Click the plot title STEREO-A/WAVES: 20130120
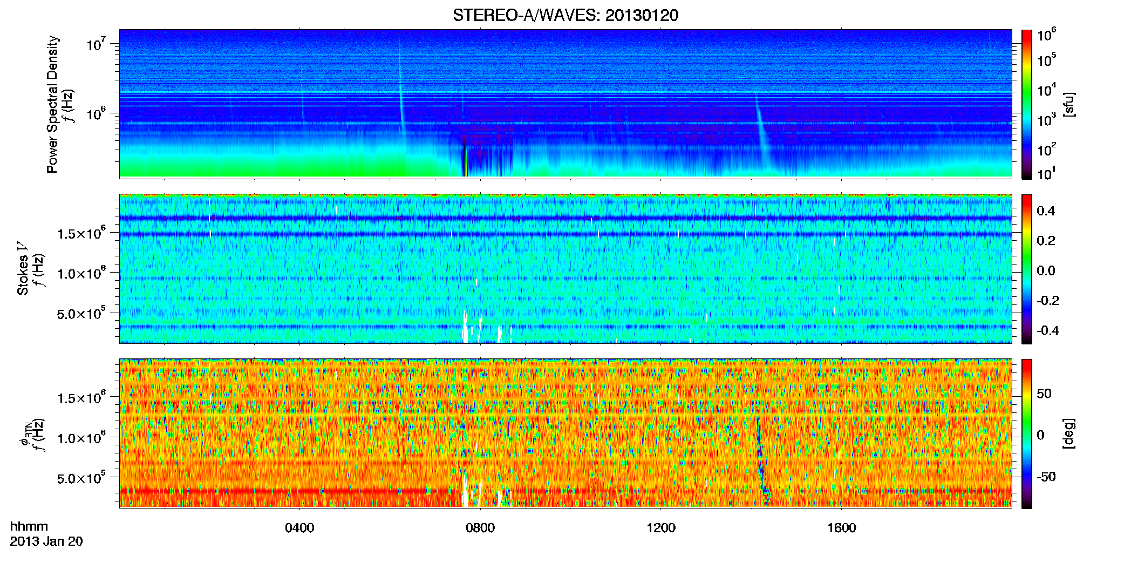This screenshot has height=583, width=1131. 565,15
